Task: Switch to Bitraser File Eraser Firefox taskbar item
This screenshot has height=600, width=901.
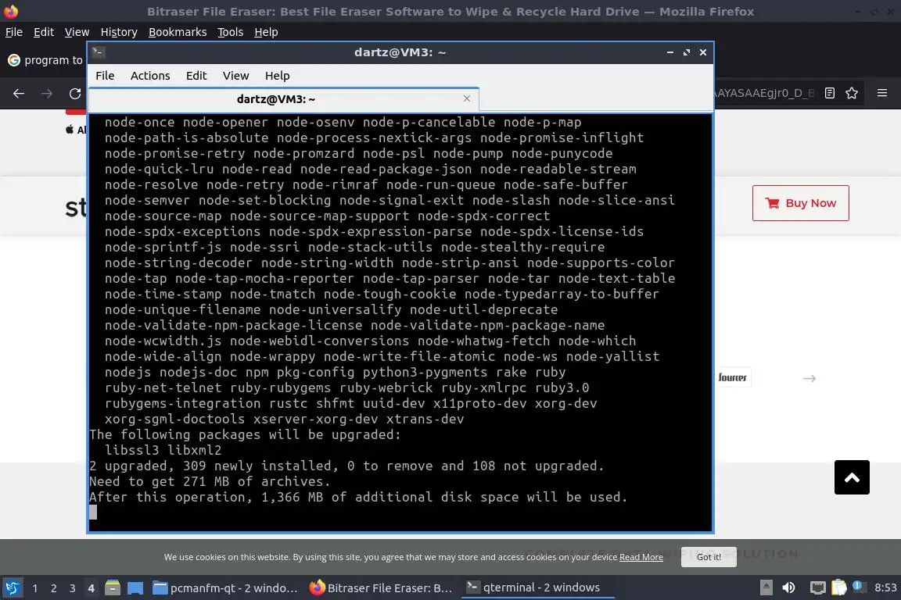Action: (x=382, y=588)
